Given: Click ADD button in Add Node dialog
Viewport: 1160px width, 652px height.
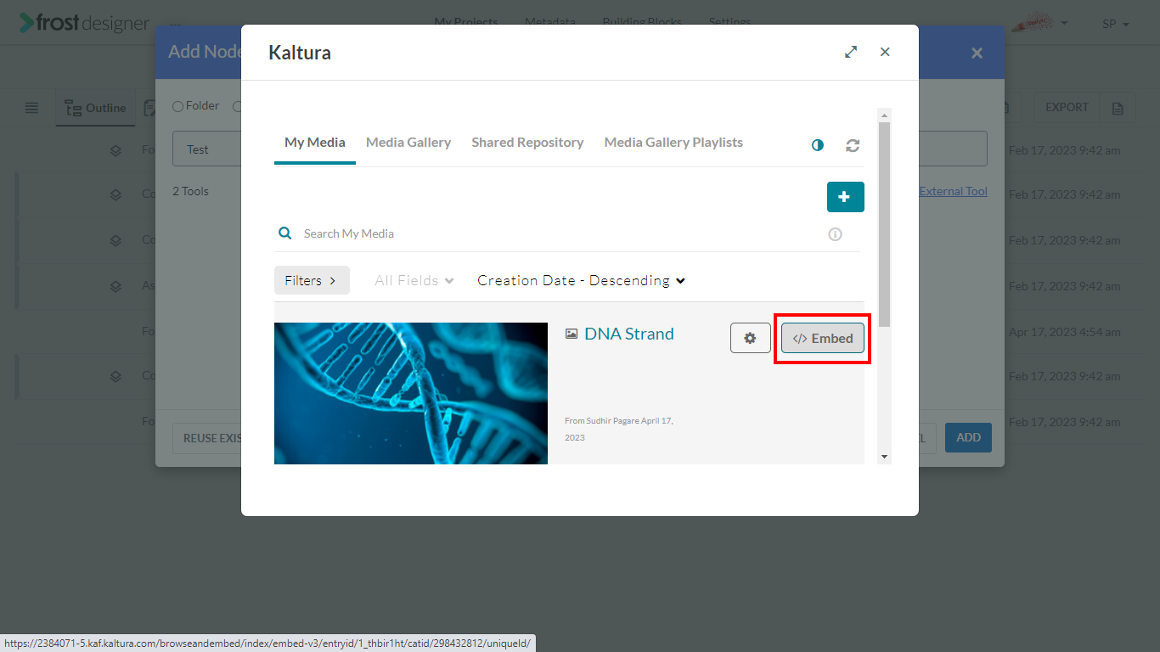Looking at the screenshot, I should pos(968,438).
